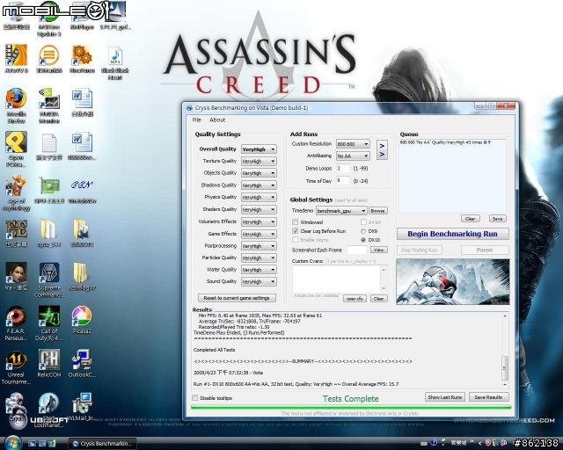
Task: Open the Supreme Commander shortcut
Action: click(49, 279)
